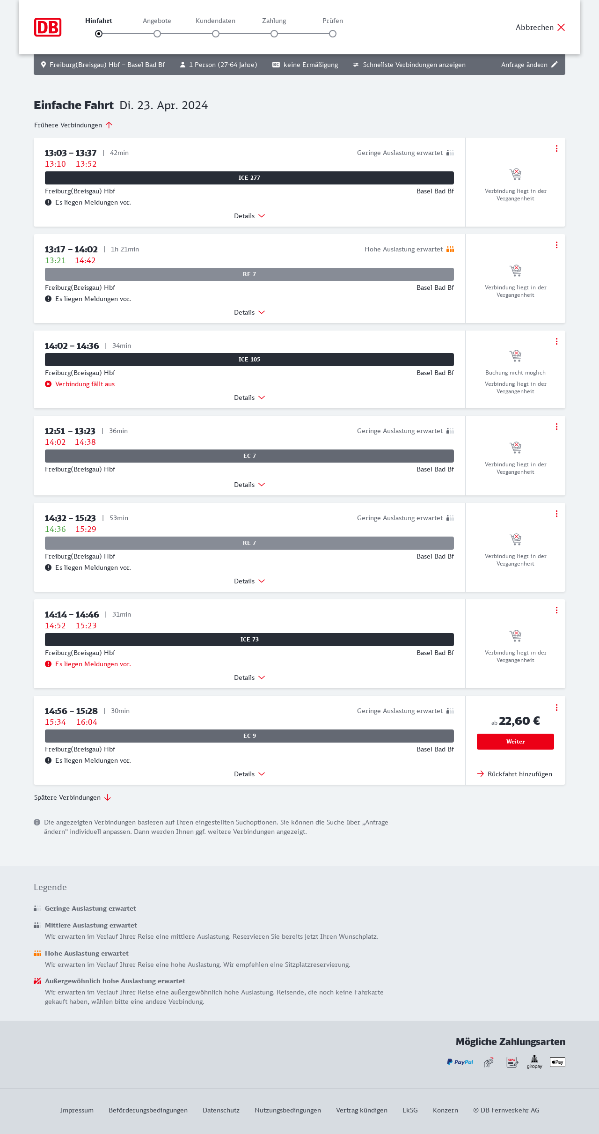Add return trip via Rückfahrt hinzufügen
599x1134 pixels.
coord(515,774)
